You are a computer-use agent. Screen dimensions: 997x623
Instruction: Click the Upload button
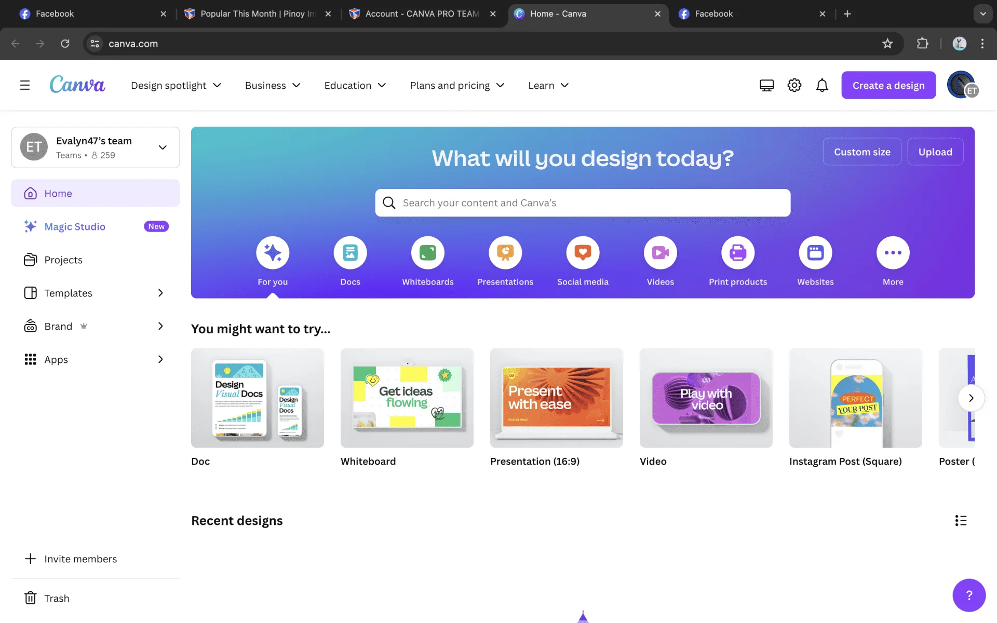(x=935, y=152)
